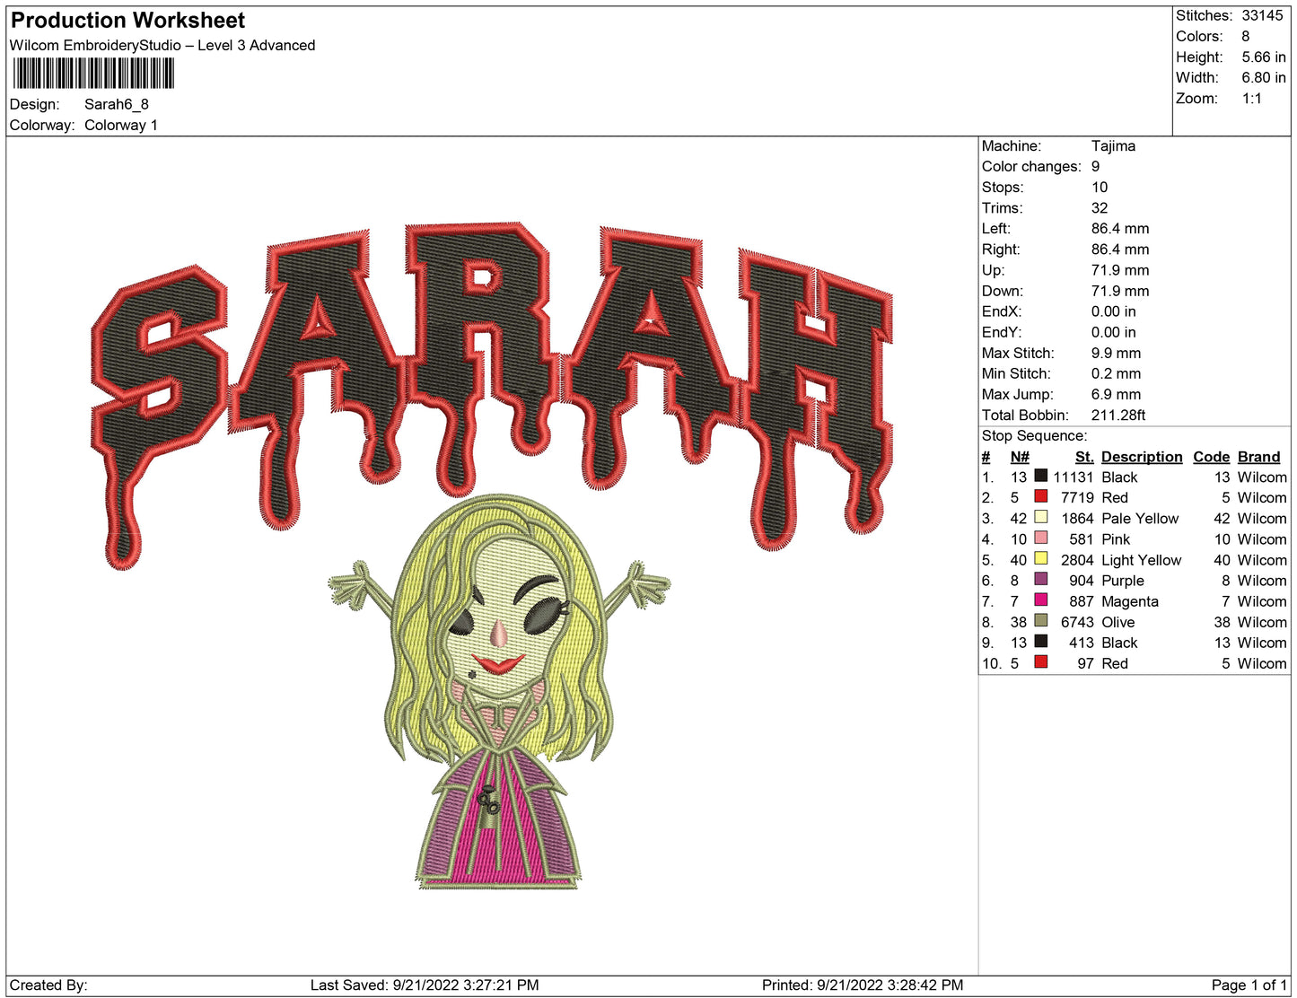Click the "EndY:" label
1297x998 pixels.
tap(1002, 332)
